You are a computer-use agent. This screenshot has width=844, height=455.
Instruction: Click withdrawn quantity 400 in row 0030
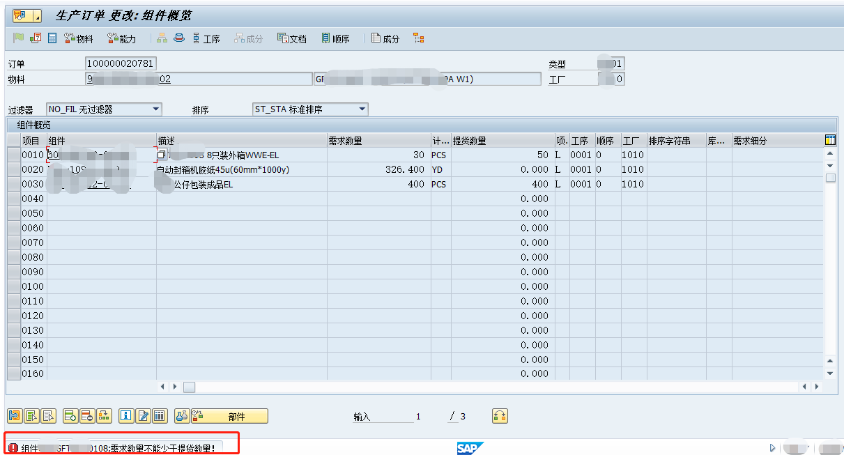(x=502, y=184)
